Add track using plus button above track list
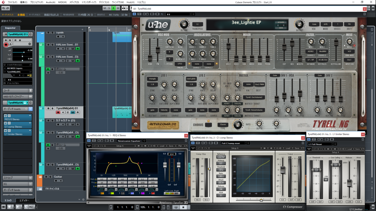Image resolution: width=376 pixels, height=211 pixels. (82, 29)
